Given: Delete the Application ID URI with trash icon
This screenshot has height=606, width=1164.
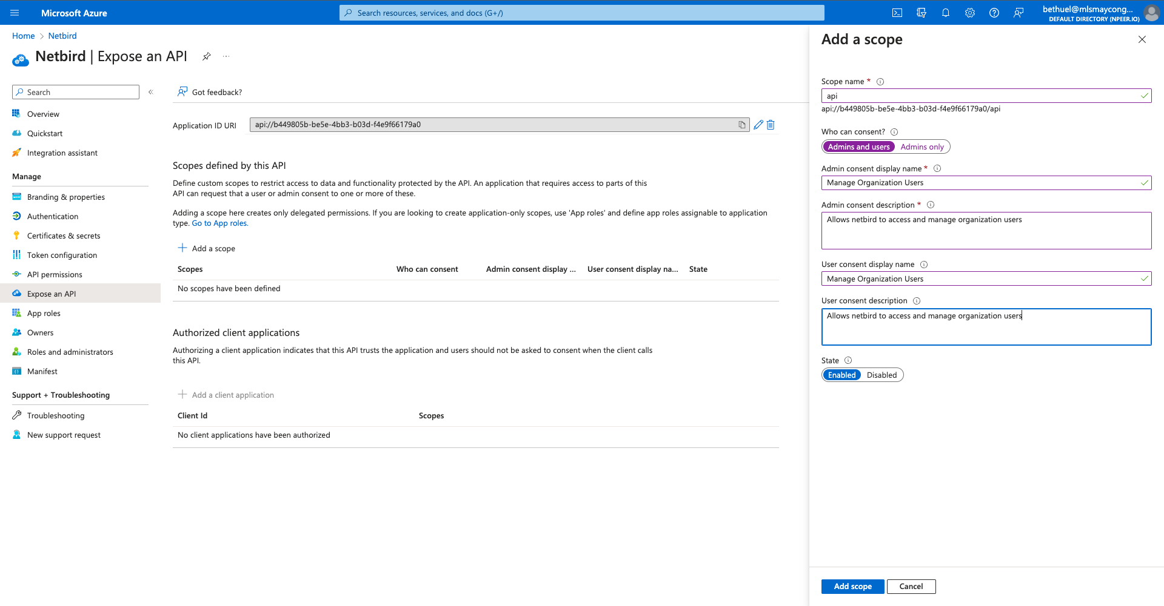Looking at the screenshot, I should tap(771, 125).
